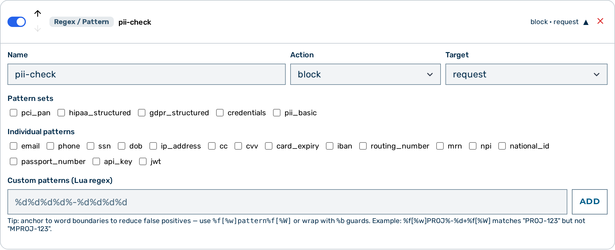615x250 pixels.
Task: Move the pii-check rule up
Action: (x=38, y=13)
